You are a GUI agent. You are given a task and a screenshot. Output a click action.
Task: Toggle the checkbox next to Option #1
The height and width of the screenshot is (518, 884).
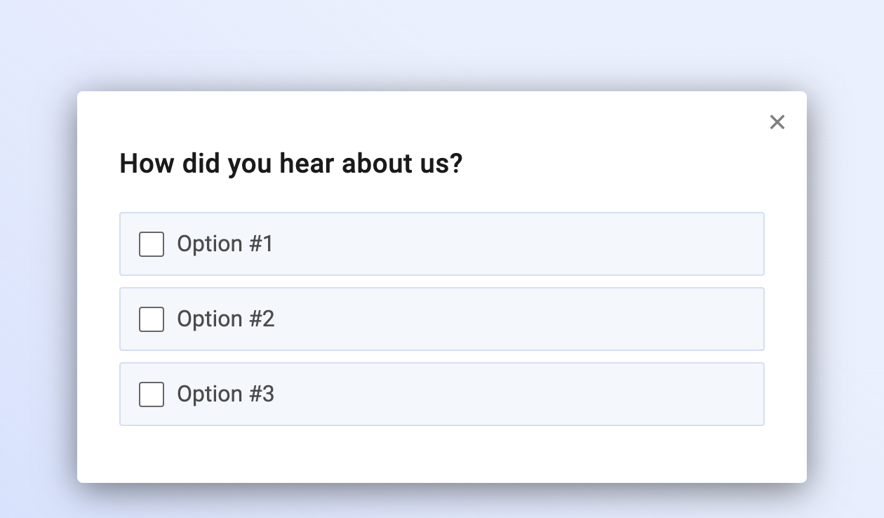click(x=151, y=244)
